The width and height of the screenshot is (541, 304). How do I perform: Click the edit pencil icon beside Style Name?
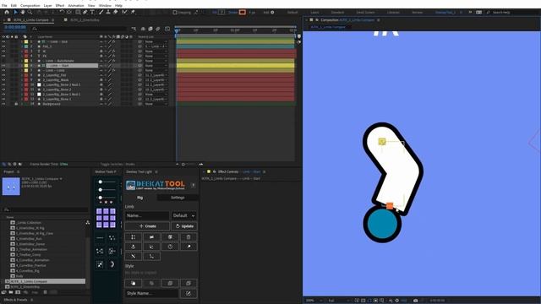(x=189, y=293)
